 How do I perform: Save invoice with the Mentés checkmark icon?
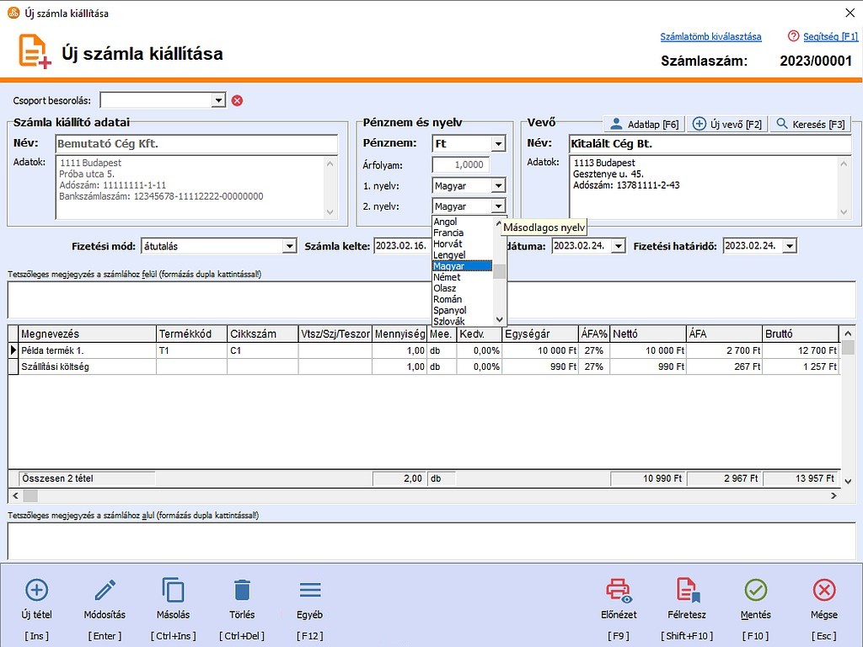[756, 590]
